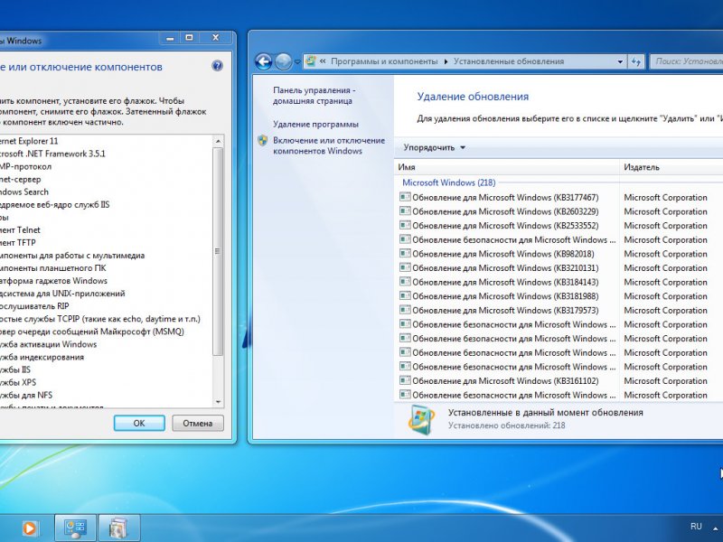Open recent pages arrow beside Forward button
The image size is (723, 542).
pos(297,61)
